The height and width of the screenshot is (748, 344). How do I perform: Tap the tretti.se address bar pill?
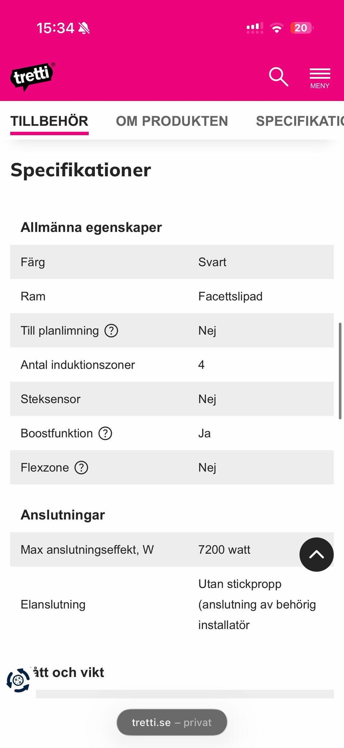click(172, 722)
